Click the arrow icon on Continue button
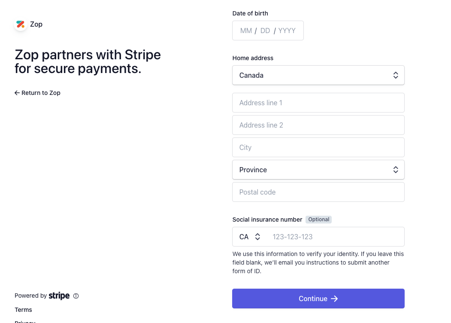Screen dimensions: 451x323 click(334, 299)
